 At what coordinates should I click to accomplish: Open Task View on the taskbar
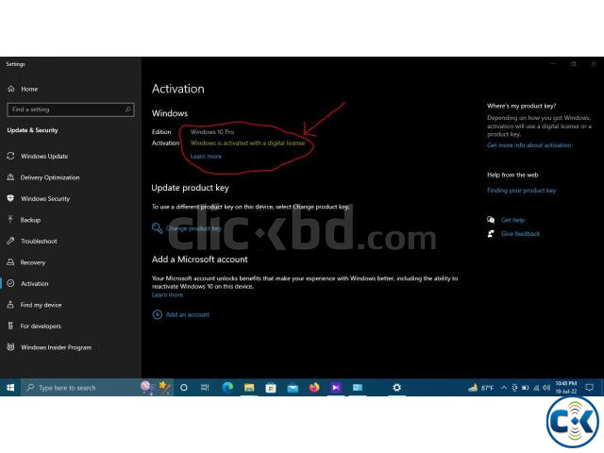click(205, 388)
